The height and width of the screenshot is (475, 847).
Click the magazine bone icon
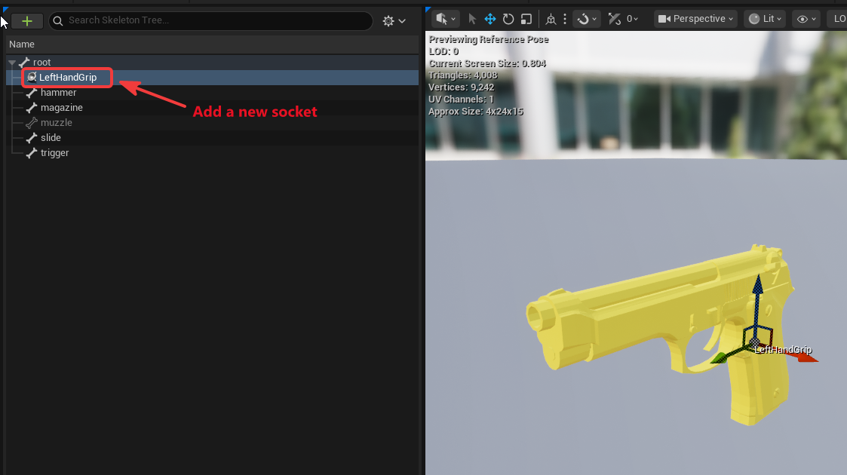[x=32, y=107]
